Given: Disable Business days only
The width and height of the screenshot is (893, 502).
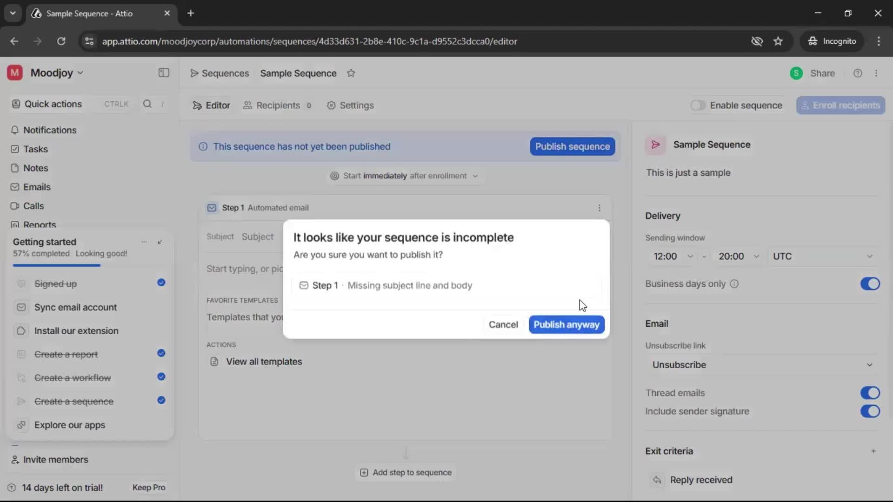Looking at the screenshot, I should click(x=870, y=284).
